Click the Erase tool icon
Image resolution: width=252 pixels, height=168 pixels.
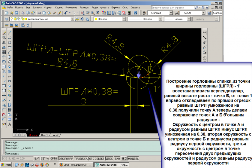[4, 33]
